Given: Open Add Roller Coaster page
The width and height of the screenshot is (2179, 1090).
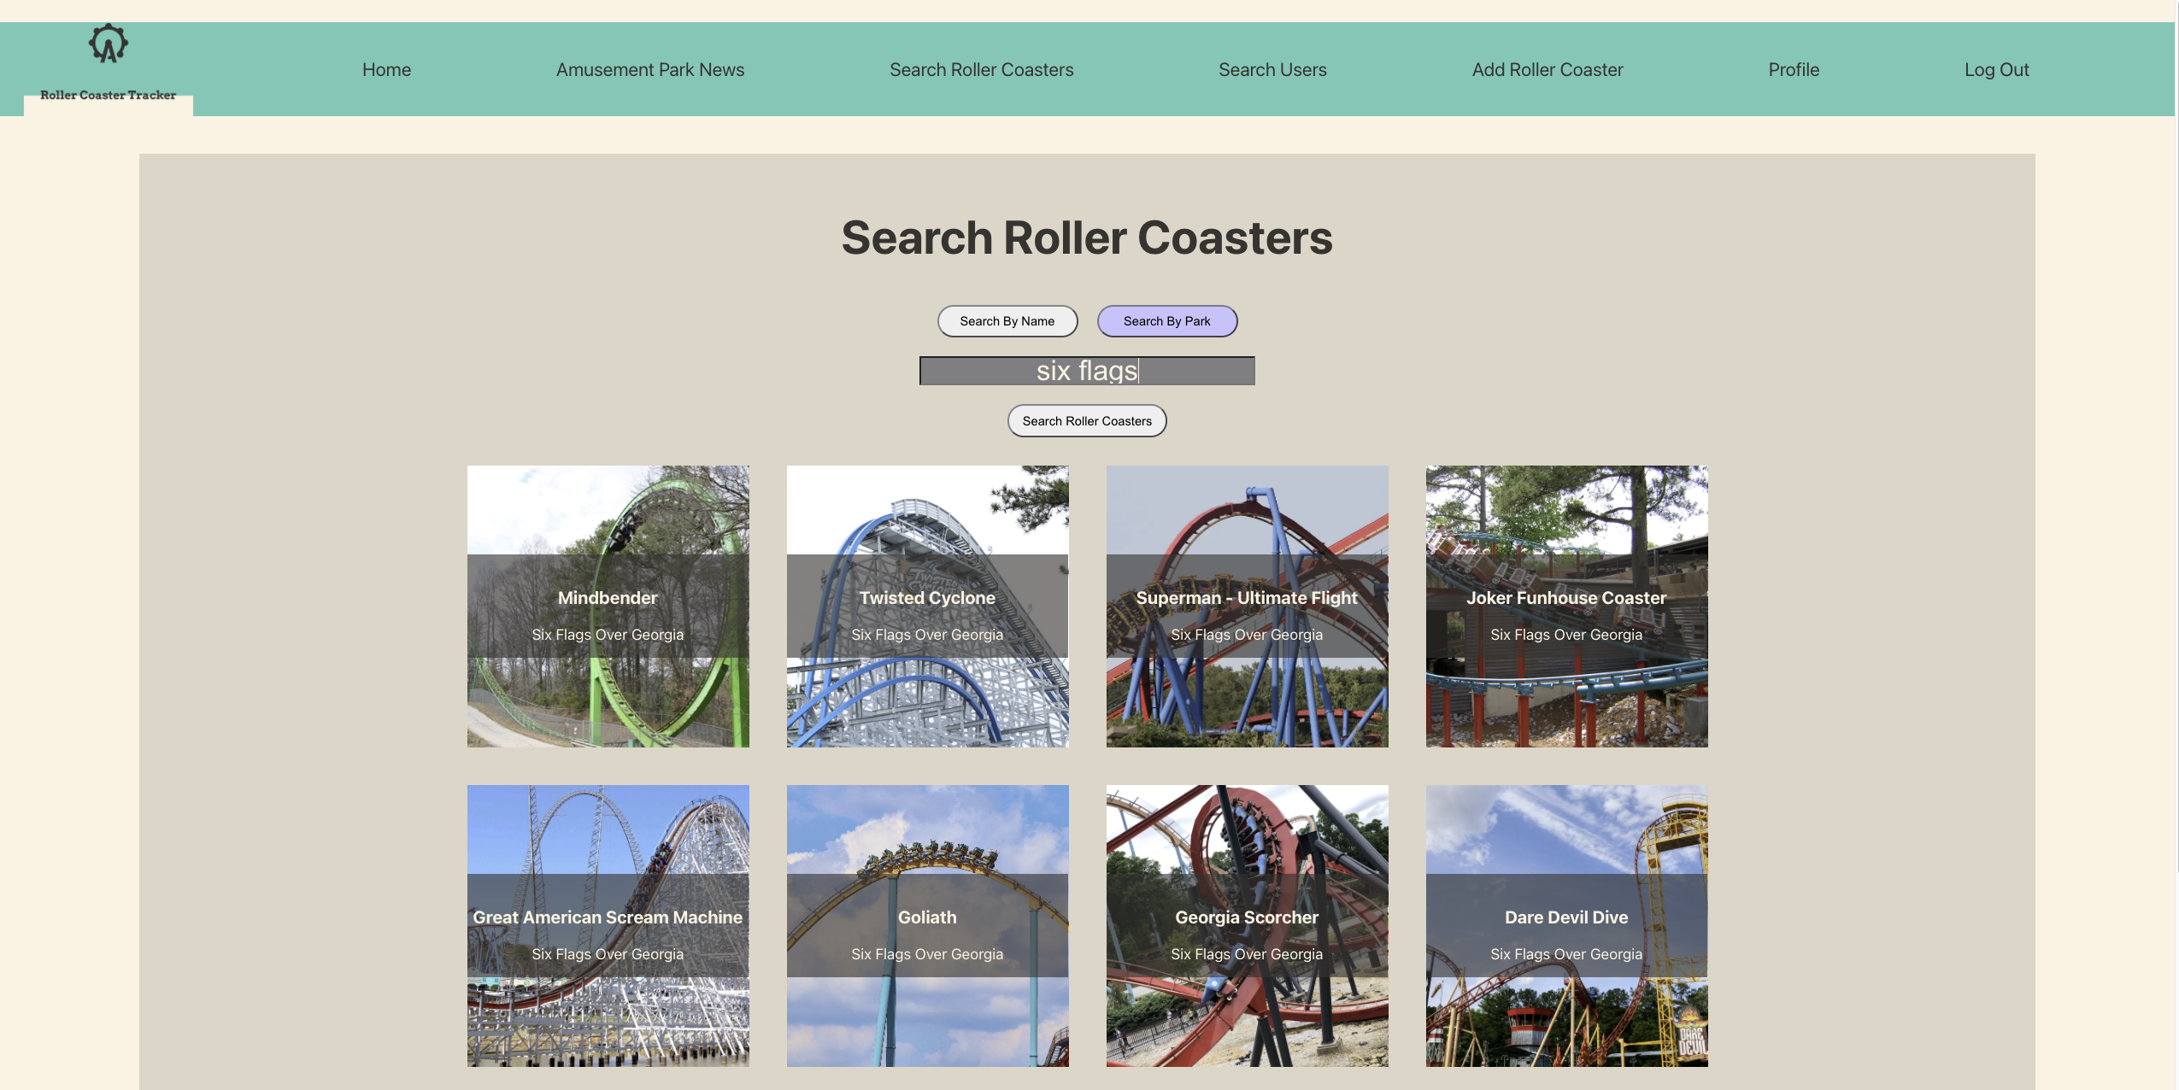Looking at the screenshot, I should pos(1548,70).
